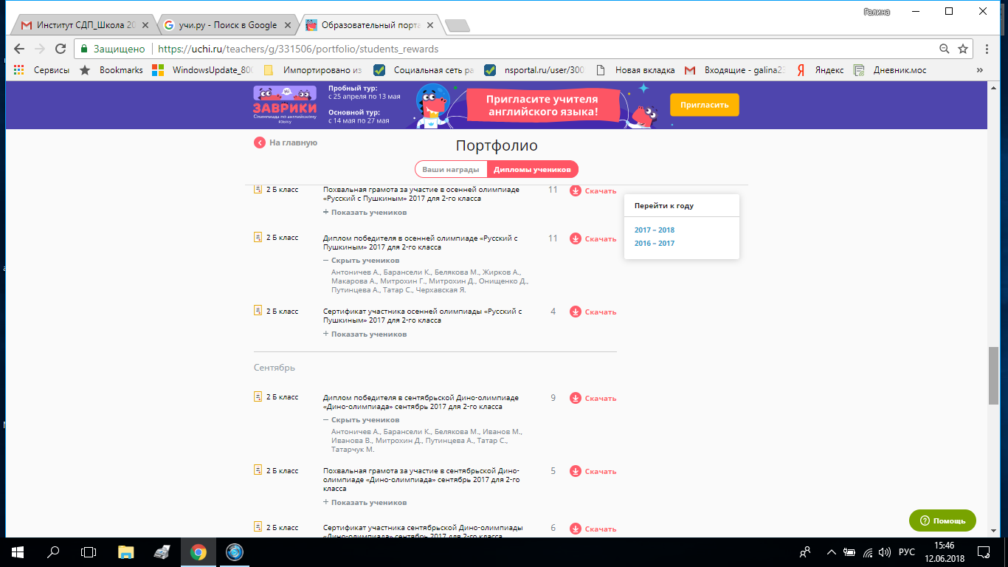Reload the page with the refresh icon
The width and height of the screenshot is (1008, 567).
coord(58,49)
